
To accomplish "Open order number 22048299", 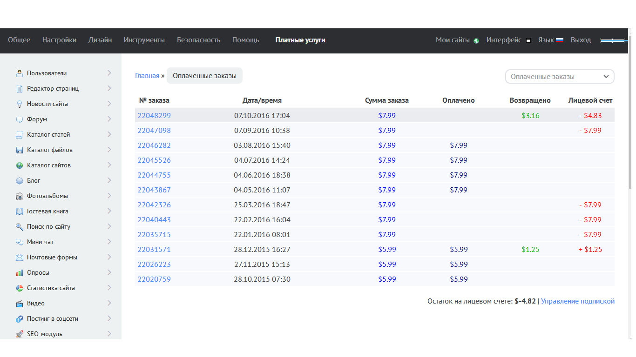I will (154, 115).
